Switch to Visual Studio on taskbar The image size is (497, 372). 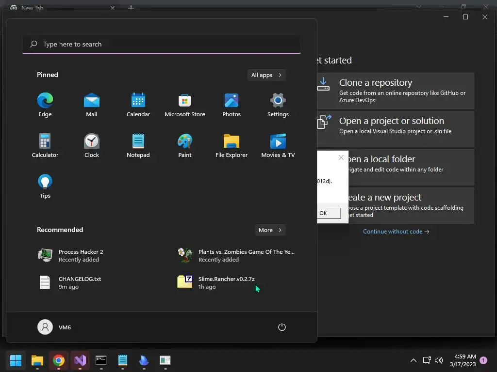pos(80,360)
